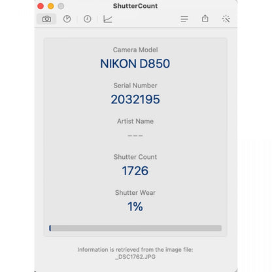Click the _DSC1762.JPG file name text

[135, 257]
